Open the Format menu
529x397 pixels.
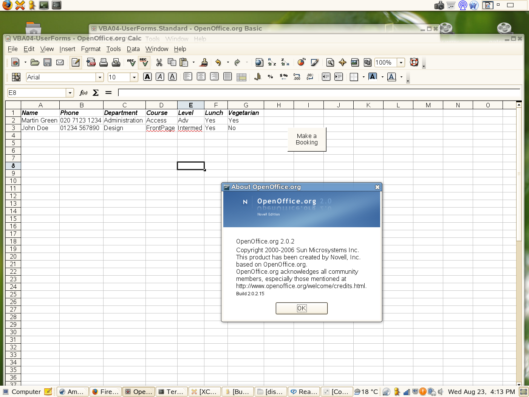click(91, 49)
